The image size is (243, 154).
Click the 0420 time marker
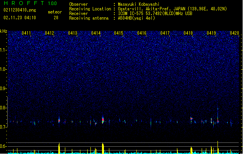(235, 33)
